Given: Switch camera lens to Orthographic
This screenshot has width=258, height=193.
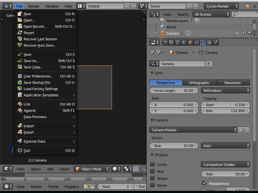Looking at the screenshot, I should [199, 83].
